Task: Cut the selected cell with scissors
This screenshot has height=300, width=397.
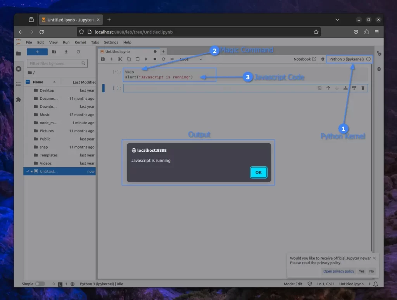Action: click(x=120, y=59)
